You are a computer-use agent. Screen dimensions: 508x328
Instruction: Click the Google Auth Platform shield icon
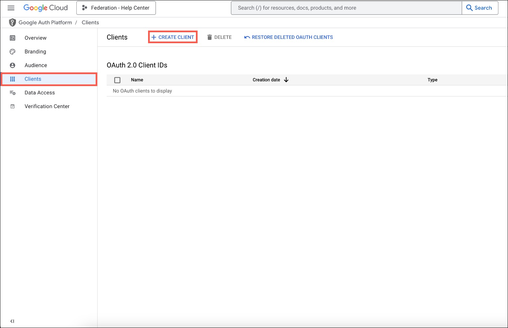(x=12, y=22)
